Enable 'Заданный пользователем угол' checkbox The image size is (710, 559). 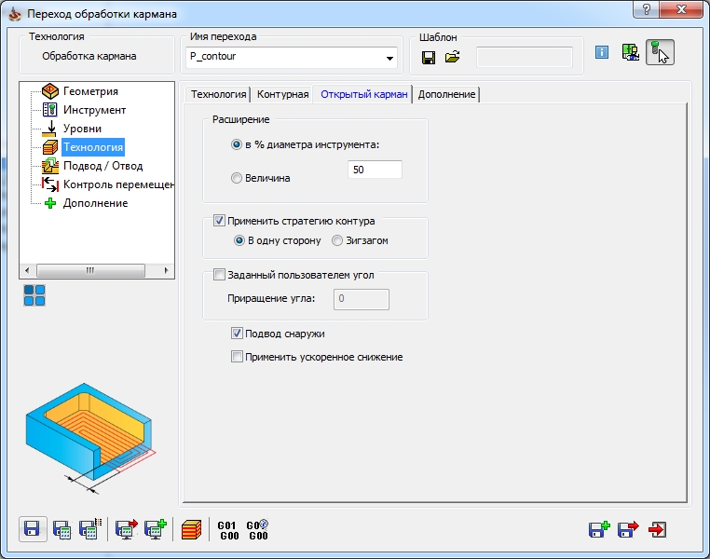tap(219, 275)
